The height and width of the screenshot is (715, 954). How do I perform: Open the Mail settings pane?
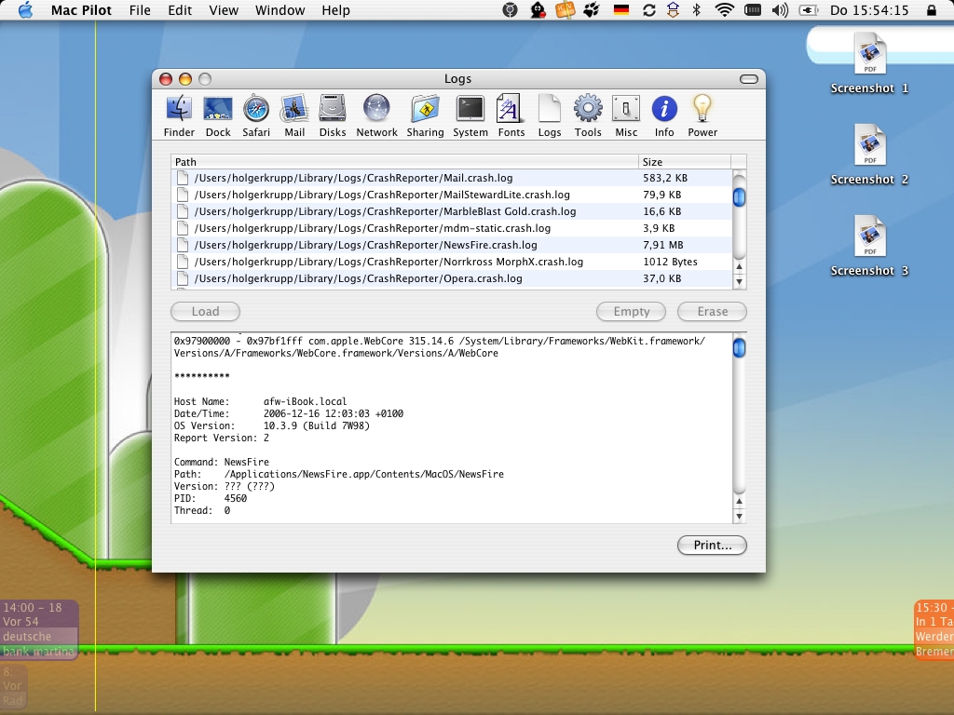294,115
